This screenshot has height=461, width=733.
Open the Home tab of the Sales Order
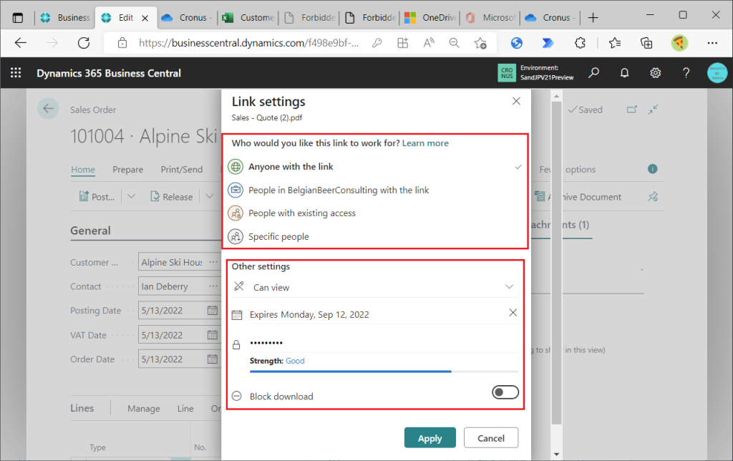tap(83, 169)
